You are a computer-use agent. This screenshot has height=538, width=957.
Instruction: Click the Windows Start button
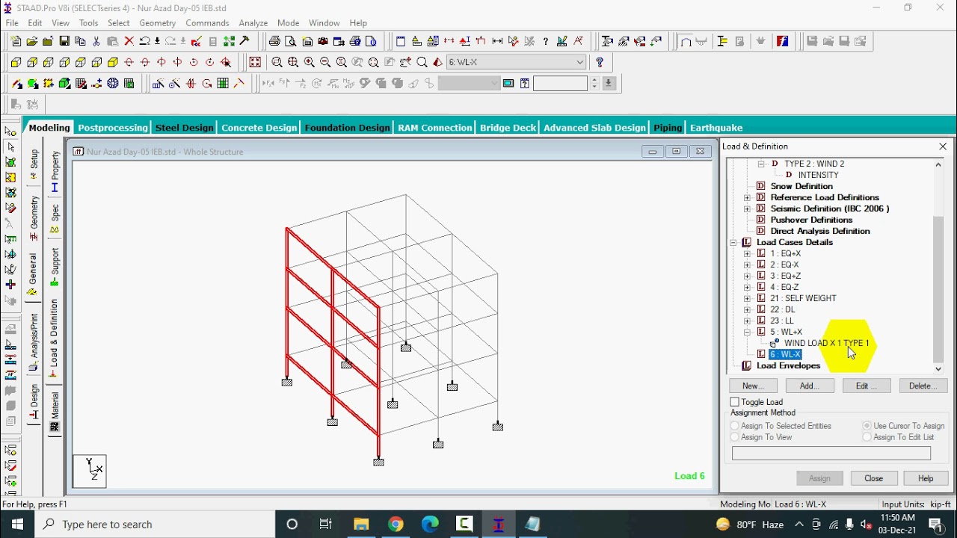click(18, 524)
